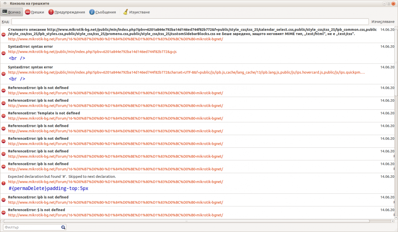The height and width of the screenshot is (232, 398).
Task: Open the index.php link ending in g=js
Action: pyautogui.click(x=92, y=52)
